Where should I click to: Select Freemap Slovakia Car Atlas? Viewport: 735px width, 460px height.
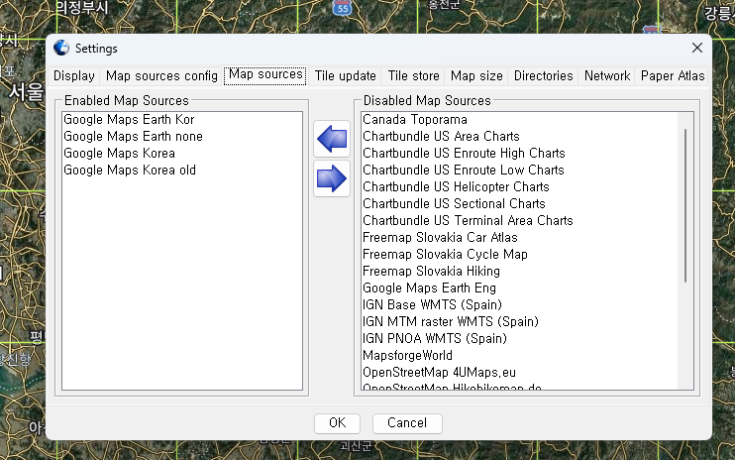click(x=519, y=238)
